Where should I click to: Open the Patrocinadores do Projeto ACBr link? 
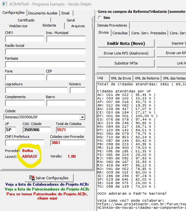point(47,189)
